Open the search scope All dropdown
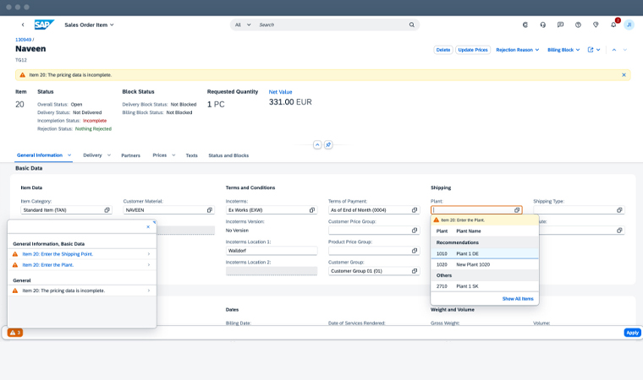The height and width of the screenshot is (380, 643). (x=243, y=24)
